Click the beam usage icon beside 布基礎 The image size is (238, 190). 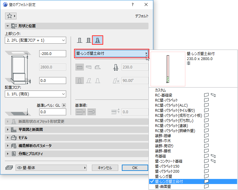click(213, 156)
